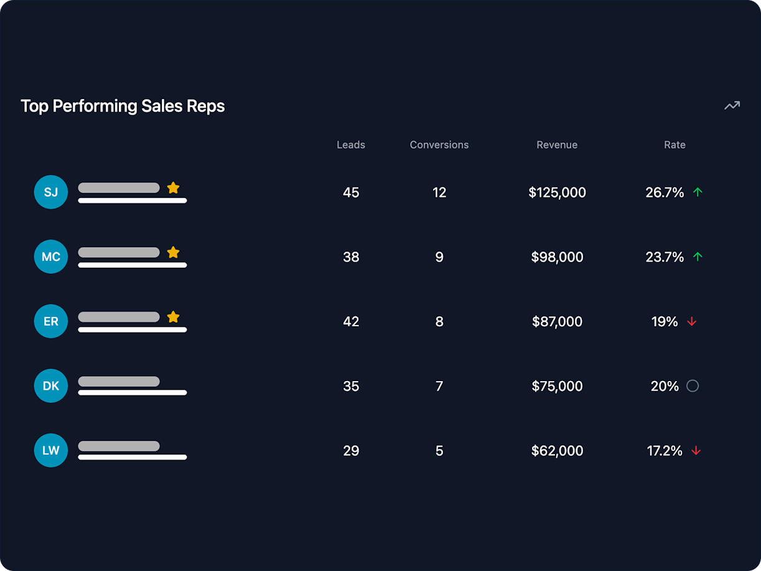Click the Conversions column header
The height and width of the screenshot is (571, 761).
pos(439,144)
